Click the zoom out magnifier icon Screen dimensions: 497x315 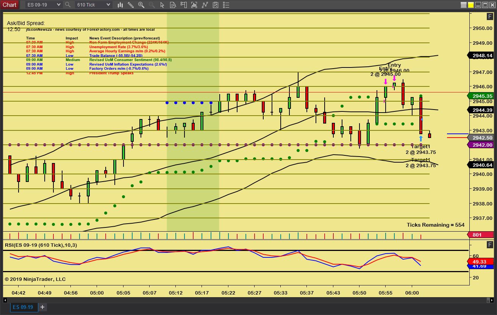click(152, 5)
